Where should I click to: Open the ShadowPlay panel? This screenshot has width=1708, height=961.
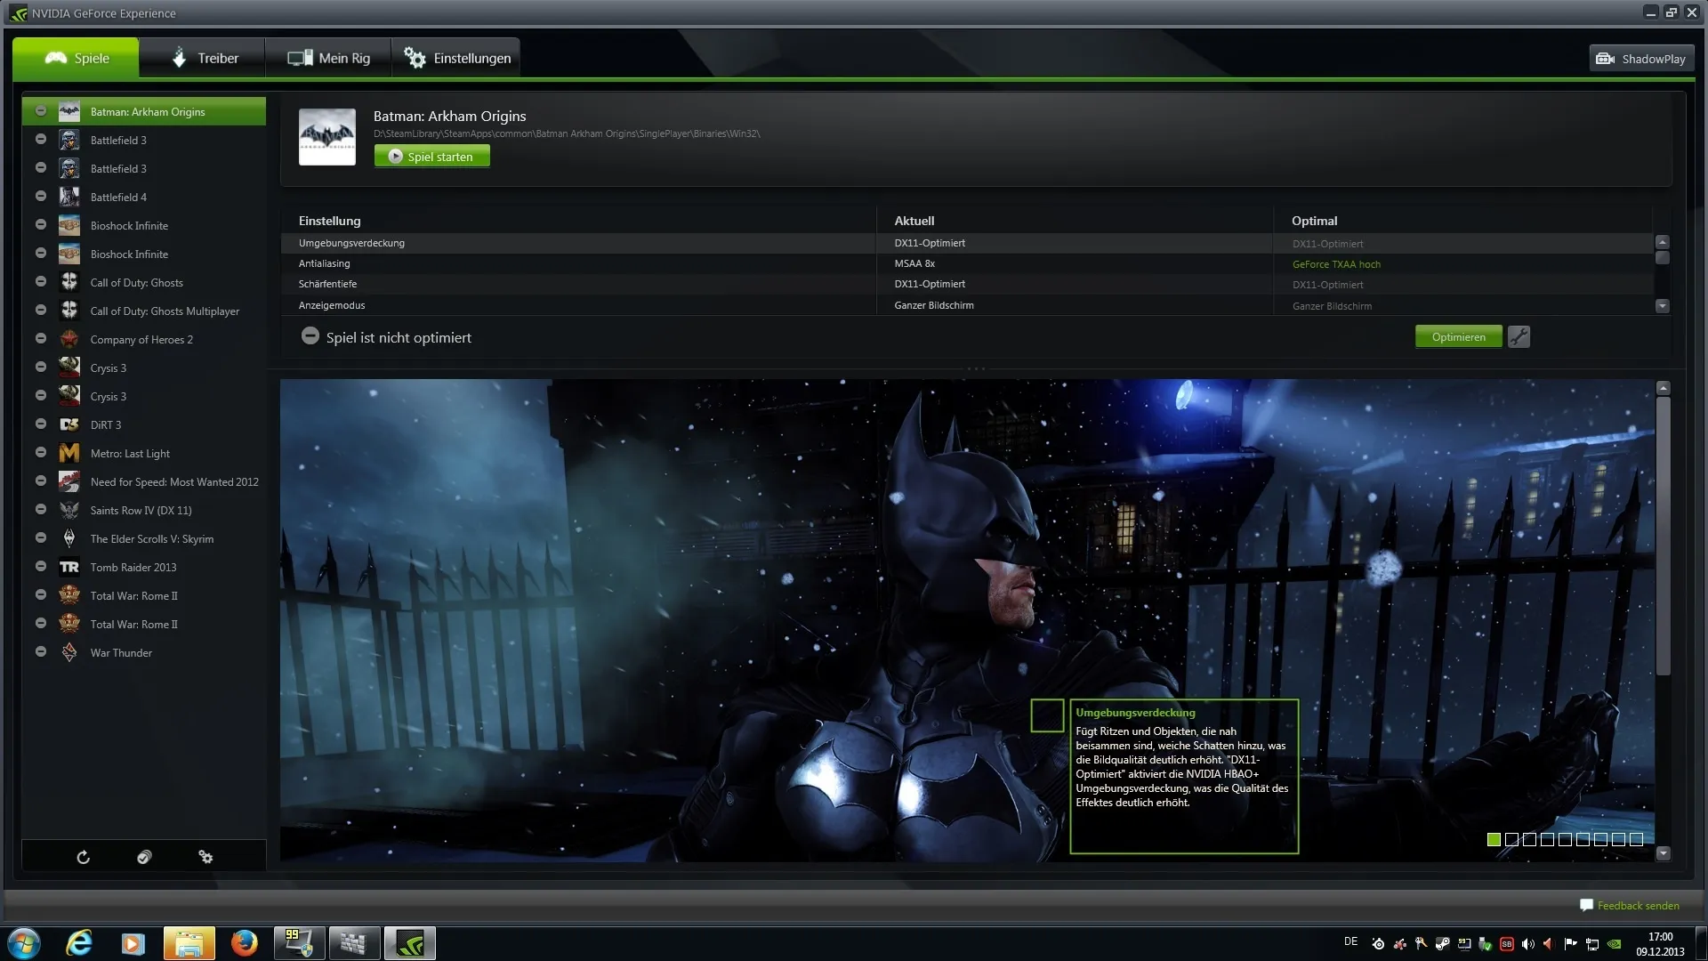click(1641, 59)
